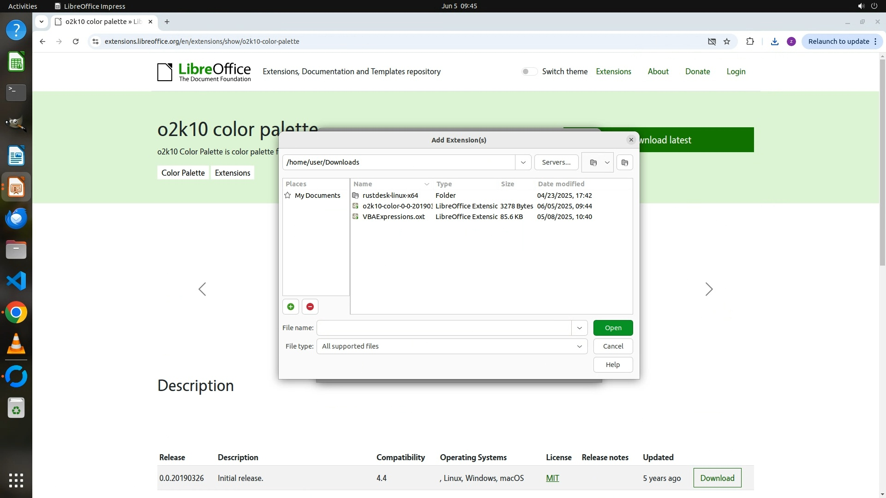886x498 pixels.
Task: Bookmark this page with star icon
Action: coord(727,41)
